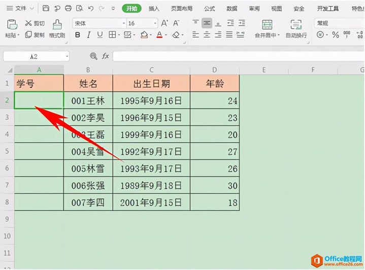Click cell containing 001王林

(x=88, y=100)
